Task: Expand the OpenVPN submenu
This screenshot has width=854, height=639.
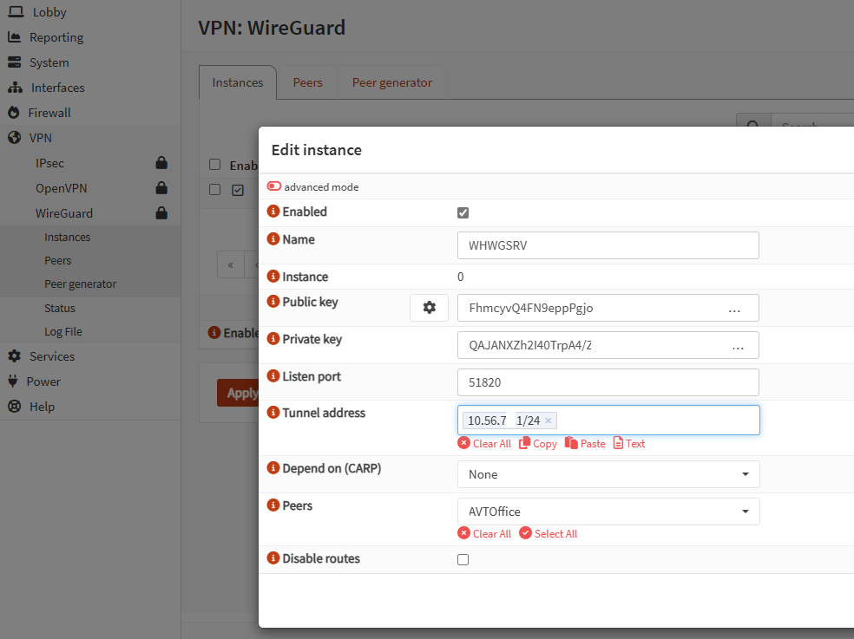Action: 90,188
